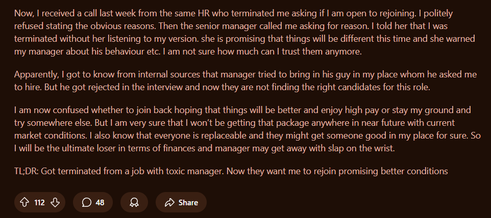Screen dimensions: 491x218
Task: Downvote the post with the down arrow
Action: [55, 202]
